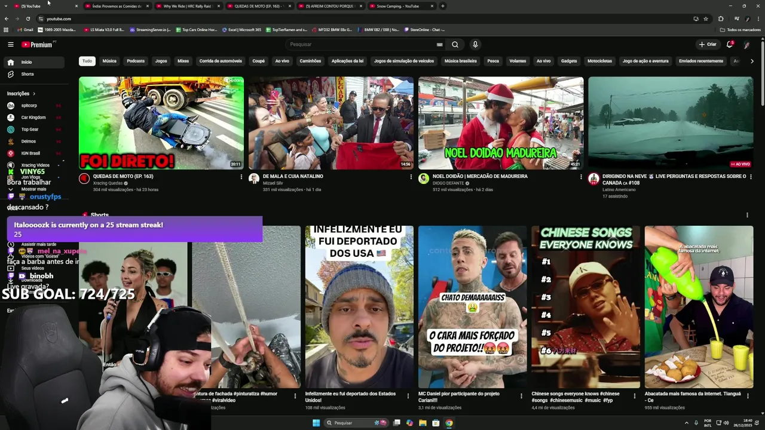Open options for MC Daniel Short

click(521, 395)
